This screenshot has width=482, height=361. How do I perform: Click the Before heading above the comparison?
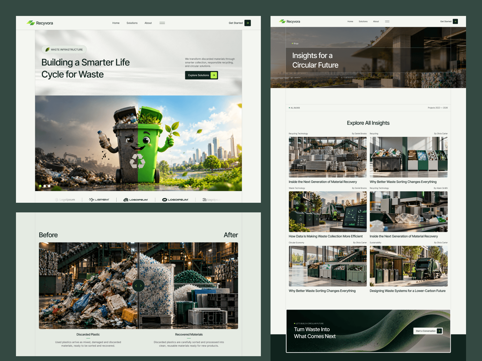pos(48,235)
